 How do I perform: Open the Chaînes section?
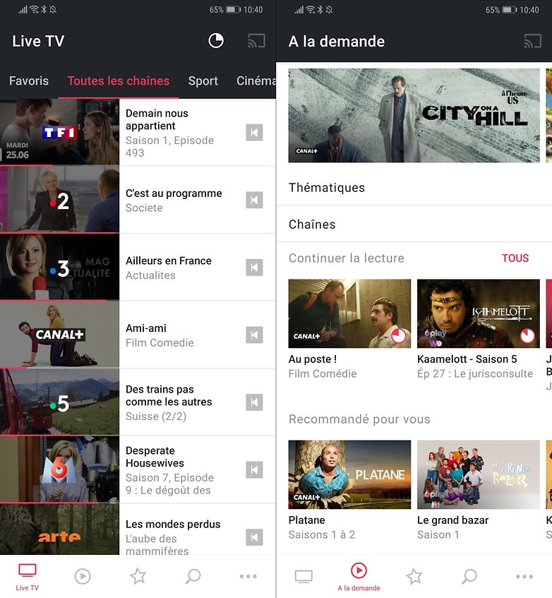pyautogui.click(x=414, y=225)
